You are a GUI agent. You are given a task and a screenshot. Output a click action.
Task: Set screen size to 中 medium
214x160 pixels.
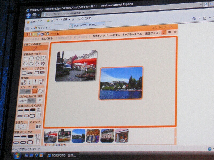169,32
